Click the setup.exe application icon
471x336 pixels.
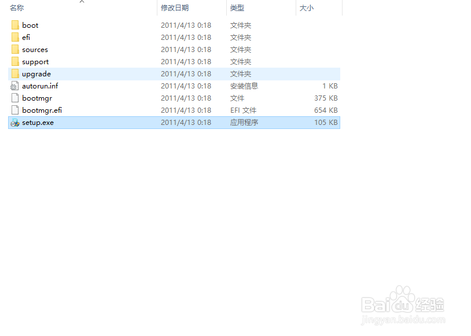tap(14, 122)
